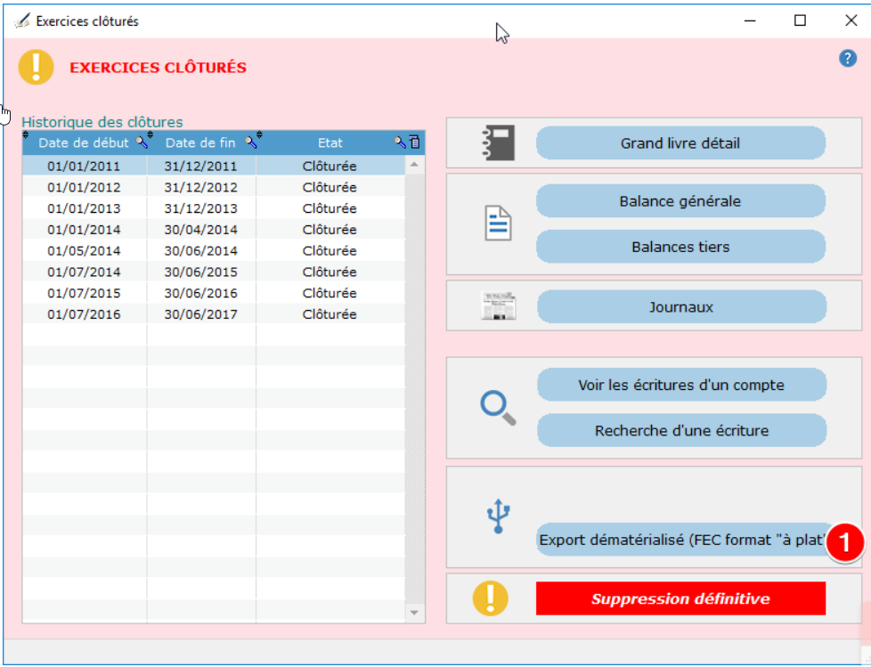Click the blue help question mark icon
This screenshot has width=871, height=667.
pos(847,58)
